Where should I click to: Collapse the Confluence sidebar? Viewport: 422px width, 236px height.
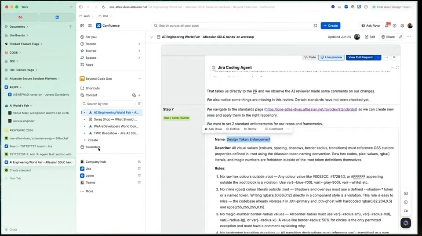[x=82, y=25]
